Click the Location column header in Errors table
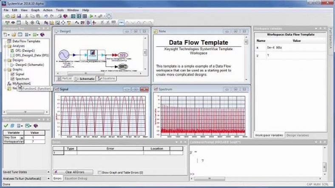 click(156, 148)
